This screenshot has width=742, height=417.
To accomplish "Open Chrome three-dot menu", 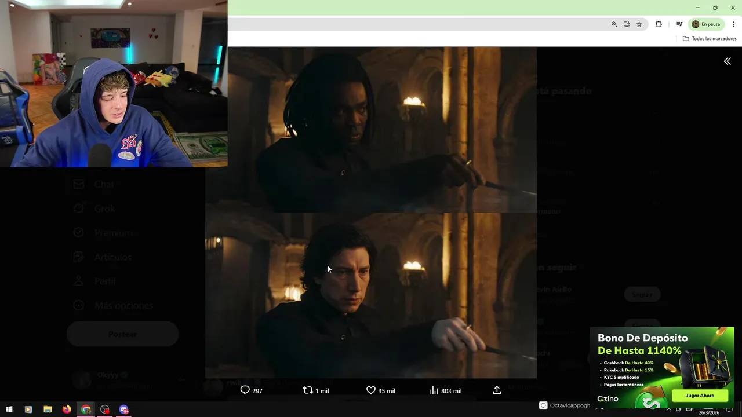I will 733,24.
